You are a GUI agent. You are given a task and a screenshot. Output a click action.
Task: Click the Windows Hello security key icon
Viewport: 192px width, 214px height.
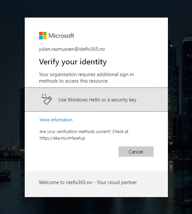(x=47, y=100)
